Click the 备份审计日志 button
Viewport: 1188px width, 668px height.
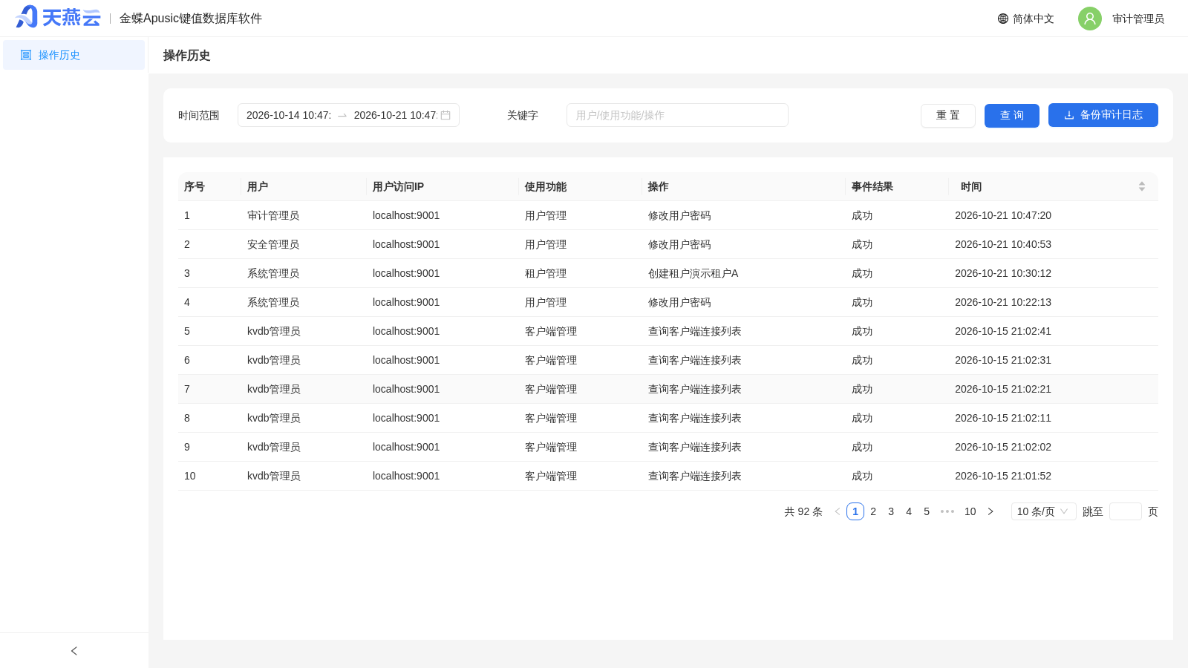click(1103, 115)
